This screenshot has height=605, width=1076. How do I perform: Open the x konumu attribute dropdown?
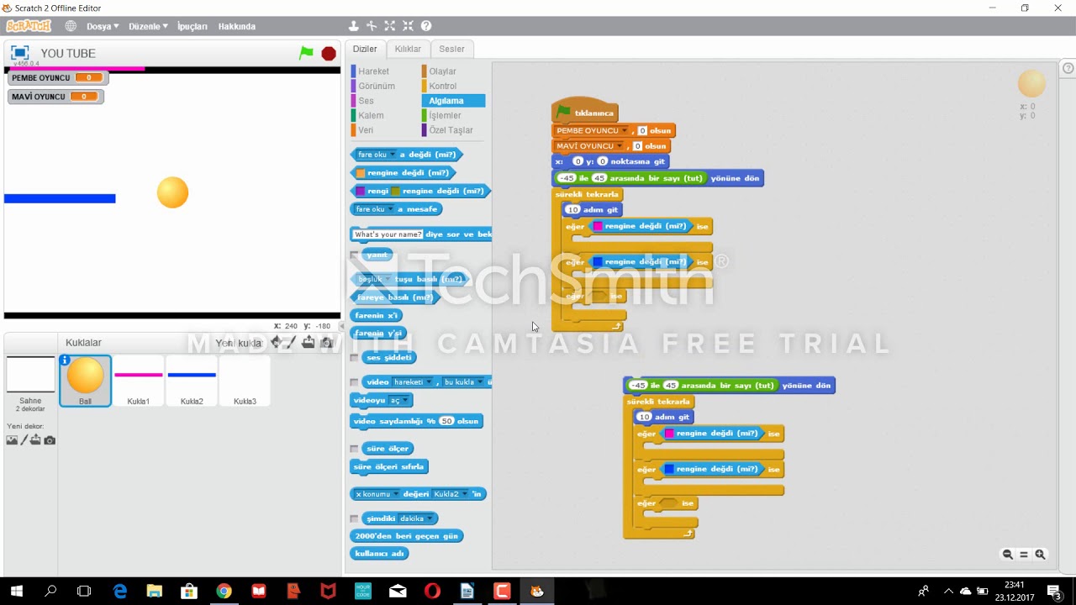375,494
